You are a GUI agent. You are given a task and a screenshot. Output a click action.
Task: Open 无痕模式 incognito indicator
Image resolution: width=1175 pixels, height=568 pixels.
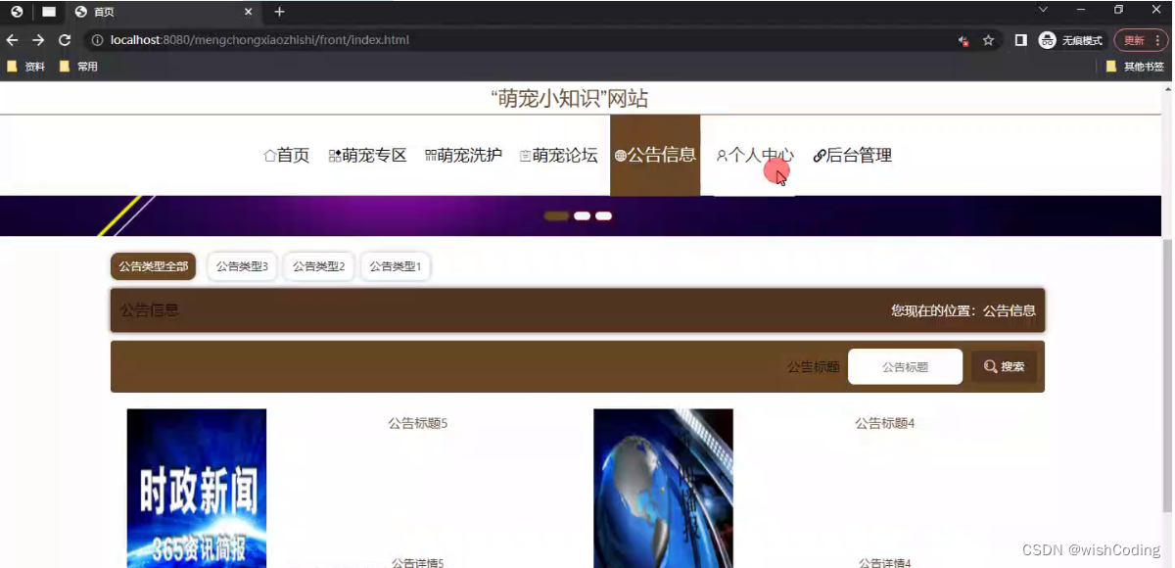tap(1071, 40)
